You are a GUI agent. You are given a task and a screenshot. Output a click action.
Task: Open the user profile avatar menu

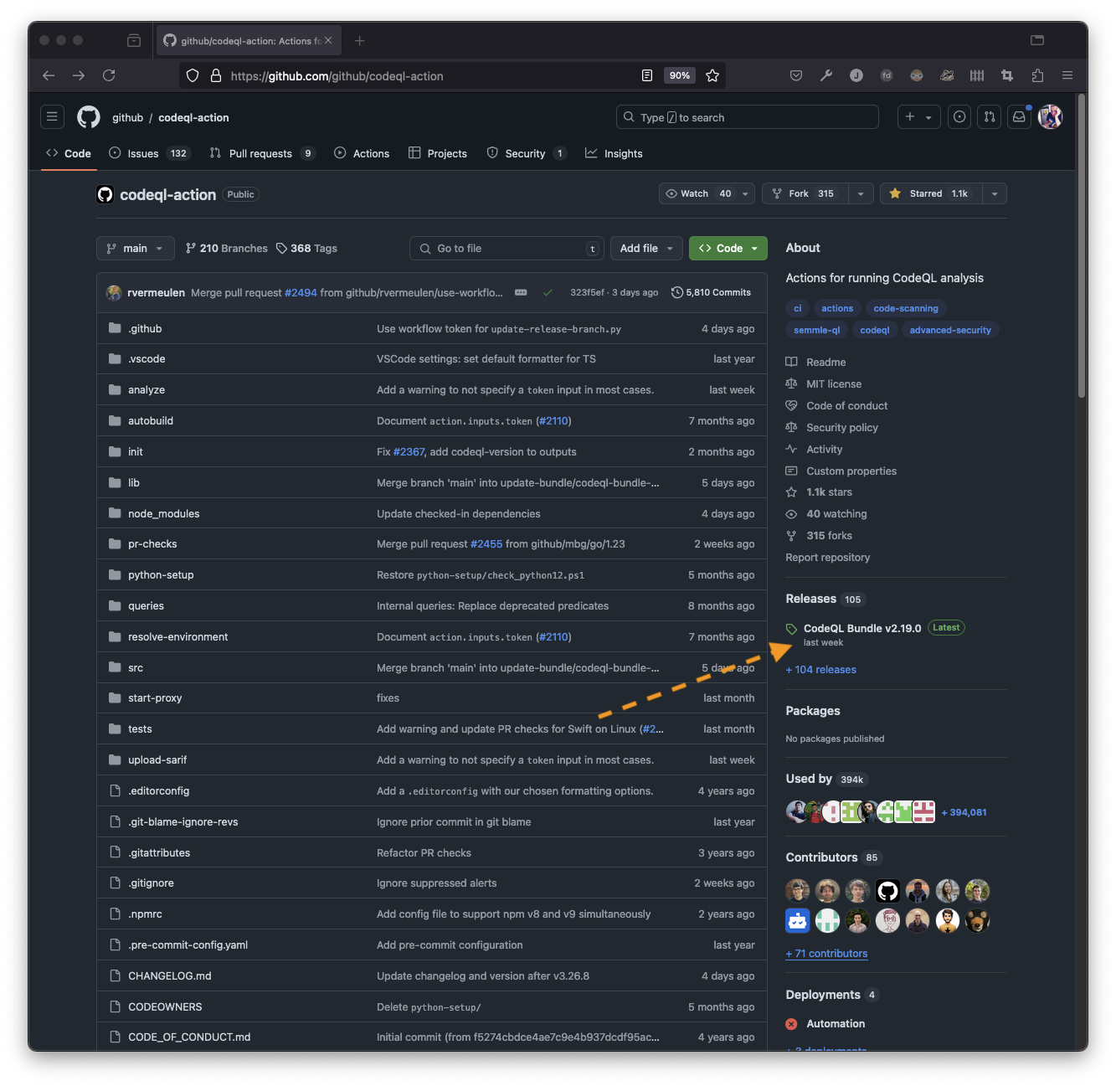click(x=1050, y=117)
